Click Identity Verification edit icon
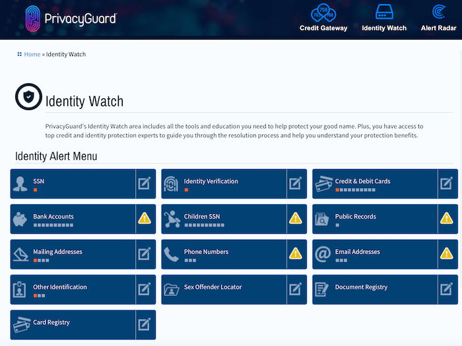Screen dimensions: 462x346 point(295,184)
